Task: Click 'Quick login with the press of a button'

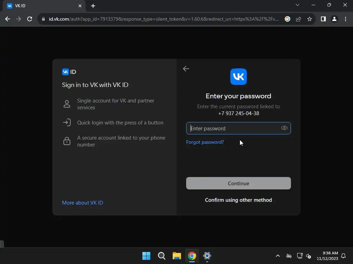Action: (120, 123)
